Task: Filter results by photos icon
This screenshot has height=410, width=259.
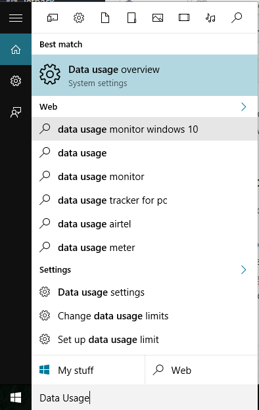Action: point(158,18)
